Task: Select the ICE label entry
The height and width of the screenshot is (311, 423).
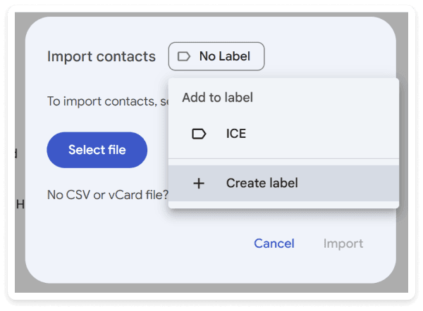Action: point(283,134)
